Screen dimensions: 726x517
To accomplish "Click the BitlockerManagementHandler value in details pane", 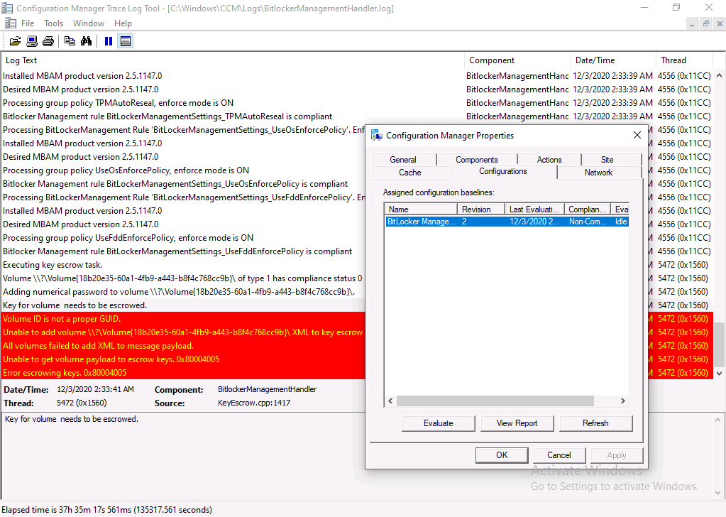I will coord(267,389).
